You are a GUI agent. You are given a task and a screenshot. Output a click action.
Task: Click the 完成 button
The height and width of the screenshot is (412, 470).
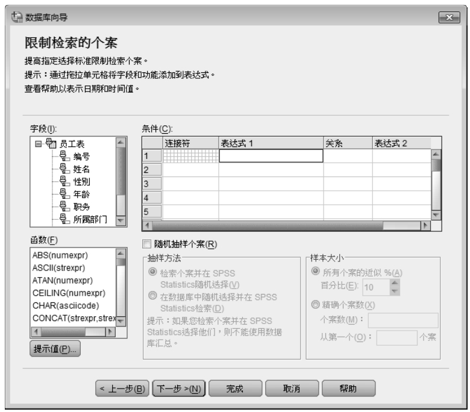pos(235,389)
